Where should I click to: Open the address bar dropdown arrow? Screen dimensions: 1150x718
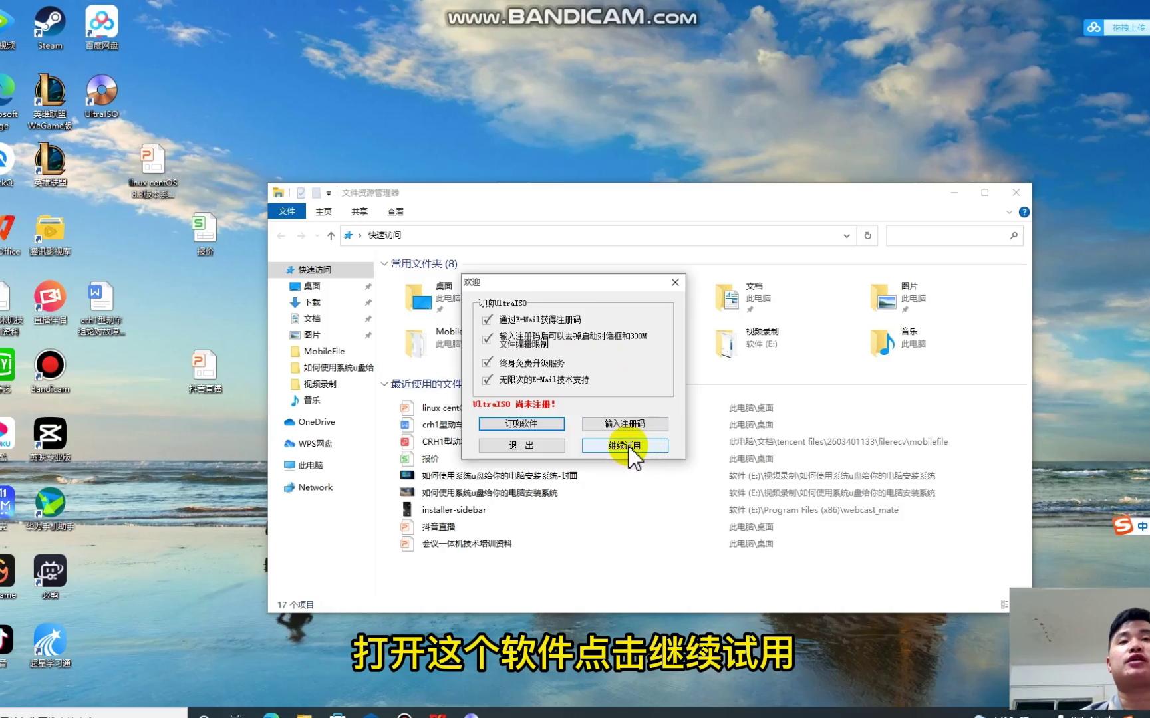pyautogui.click(x=846, y=235)
